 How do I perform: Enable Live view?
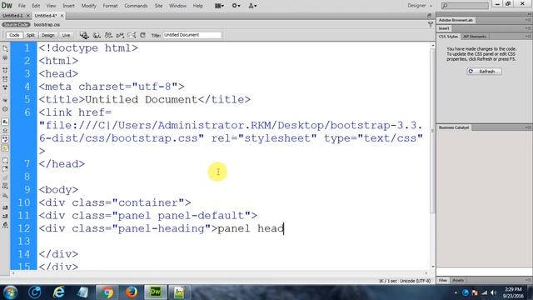click(x=66, y=35)
